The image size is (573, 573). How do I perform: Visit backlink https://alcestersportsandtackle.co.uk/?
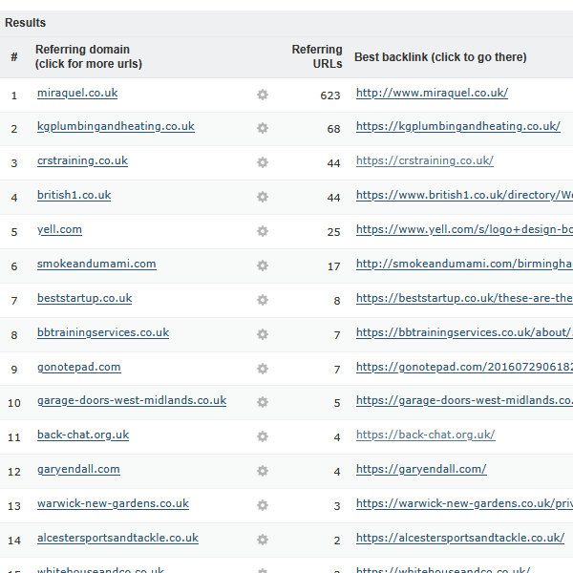(x=460, y=539)
